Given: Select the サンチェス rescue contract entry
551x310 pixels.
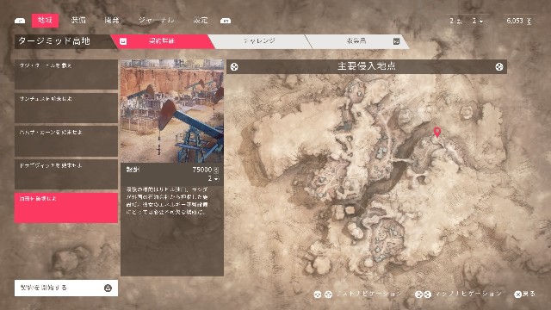Looking at the screenshot, I should point(66,108).
